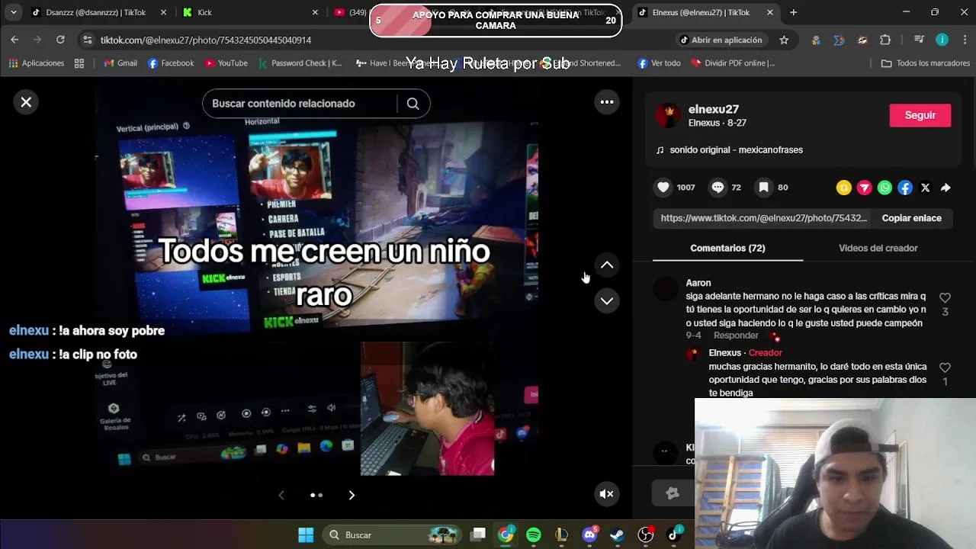Open YouTube bookmark
This screenshot has width=976, height=549.
point(226,63)
